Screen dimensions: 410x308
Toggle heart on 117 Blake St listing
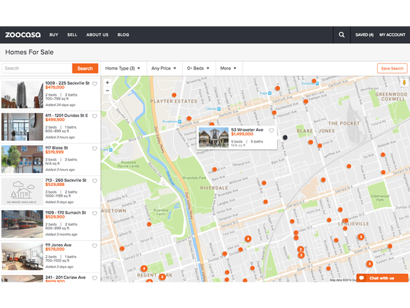pyautogui.click(x=95, y=149)
